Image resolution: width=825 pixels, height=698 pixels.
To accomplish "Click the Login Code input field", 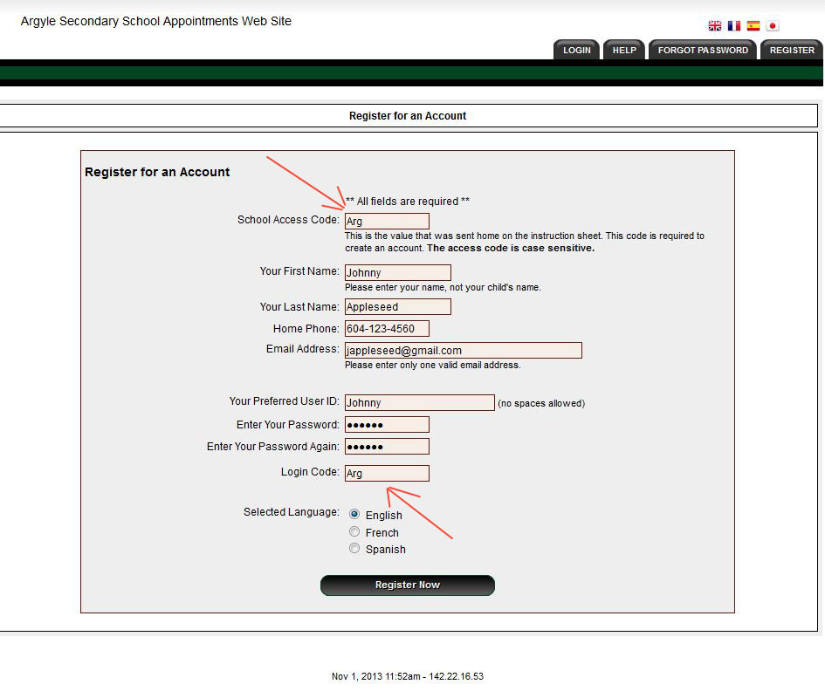I will pyautogui.click(x=387, y=474).
